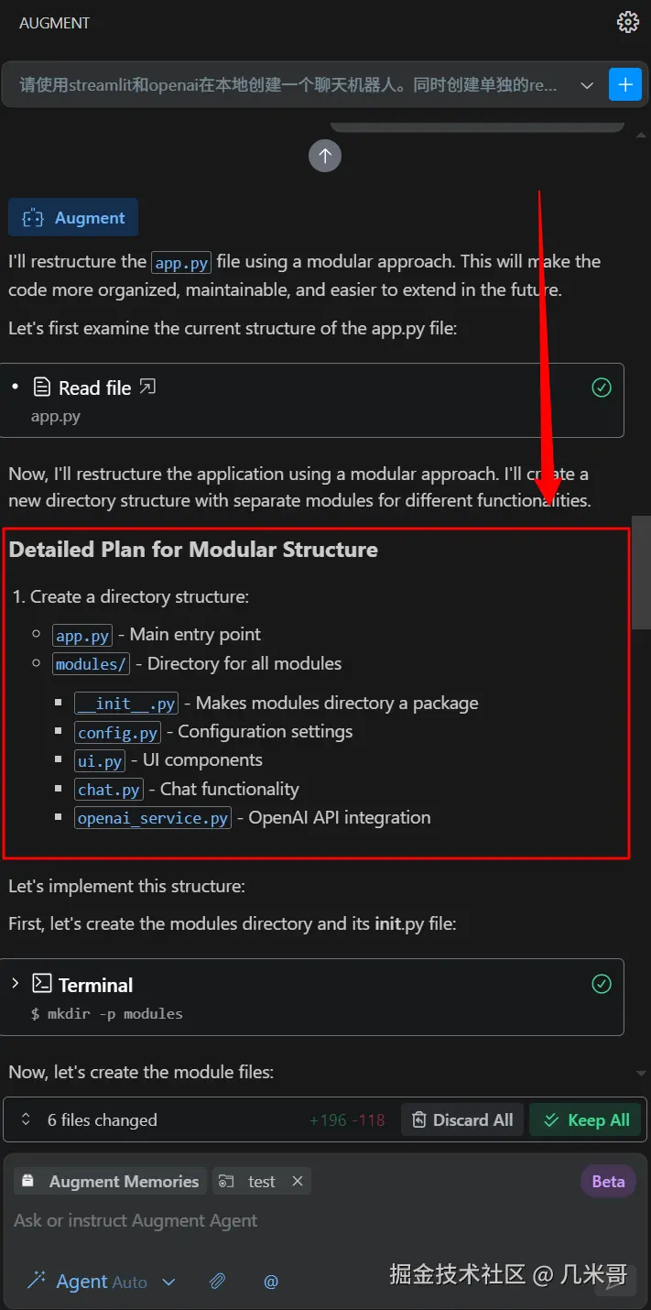Open app.py from Read file link icon
This screenshot has width=651, height=1310.
[x=147, y=388]
